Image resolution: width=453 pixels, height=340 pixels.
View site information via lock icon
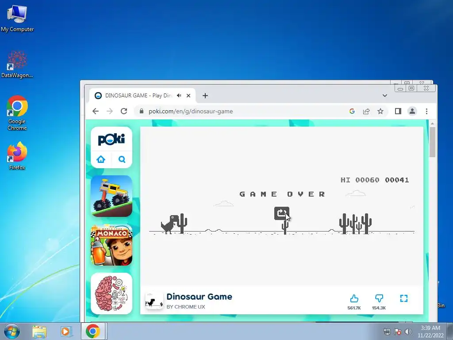pos(141,111)
